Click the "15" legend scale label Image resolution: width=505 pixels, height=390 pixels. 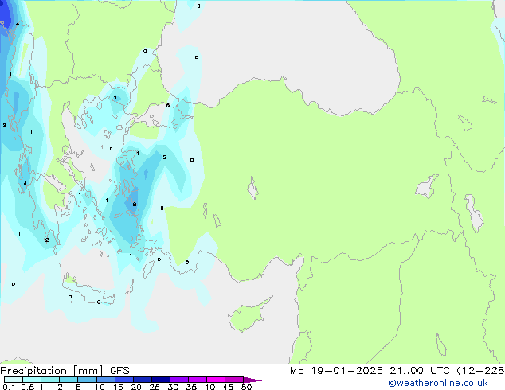point(118,387)
